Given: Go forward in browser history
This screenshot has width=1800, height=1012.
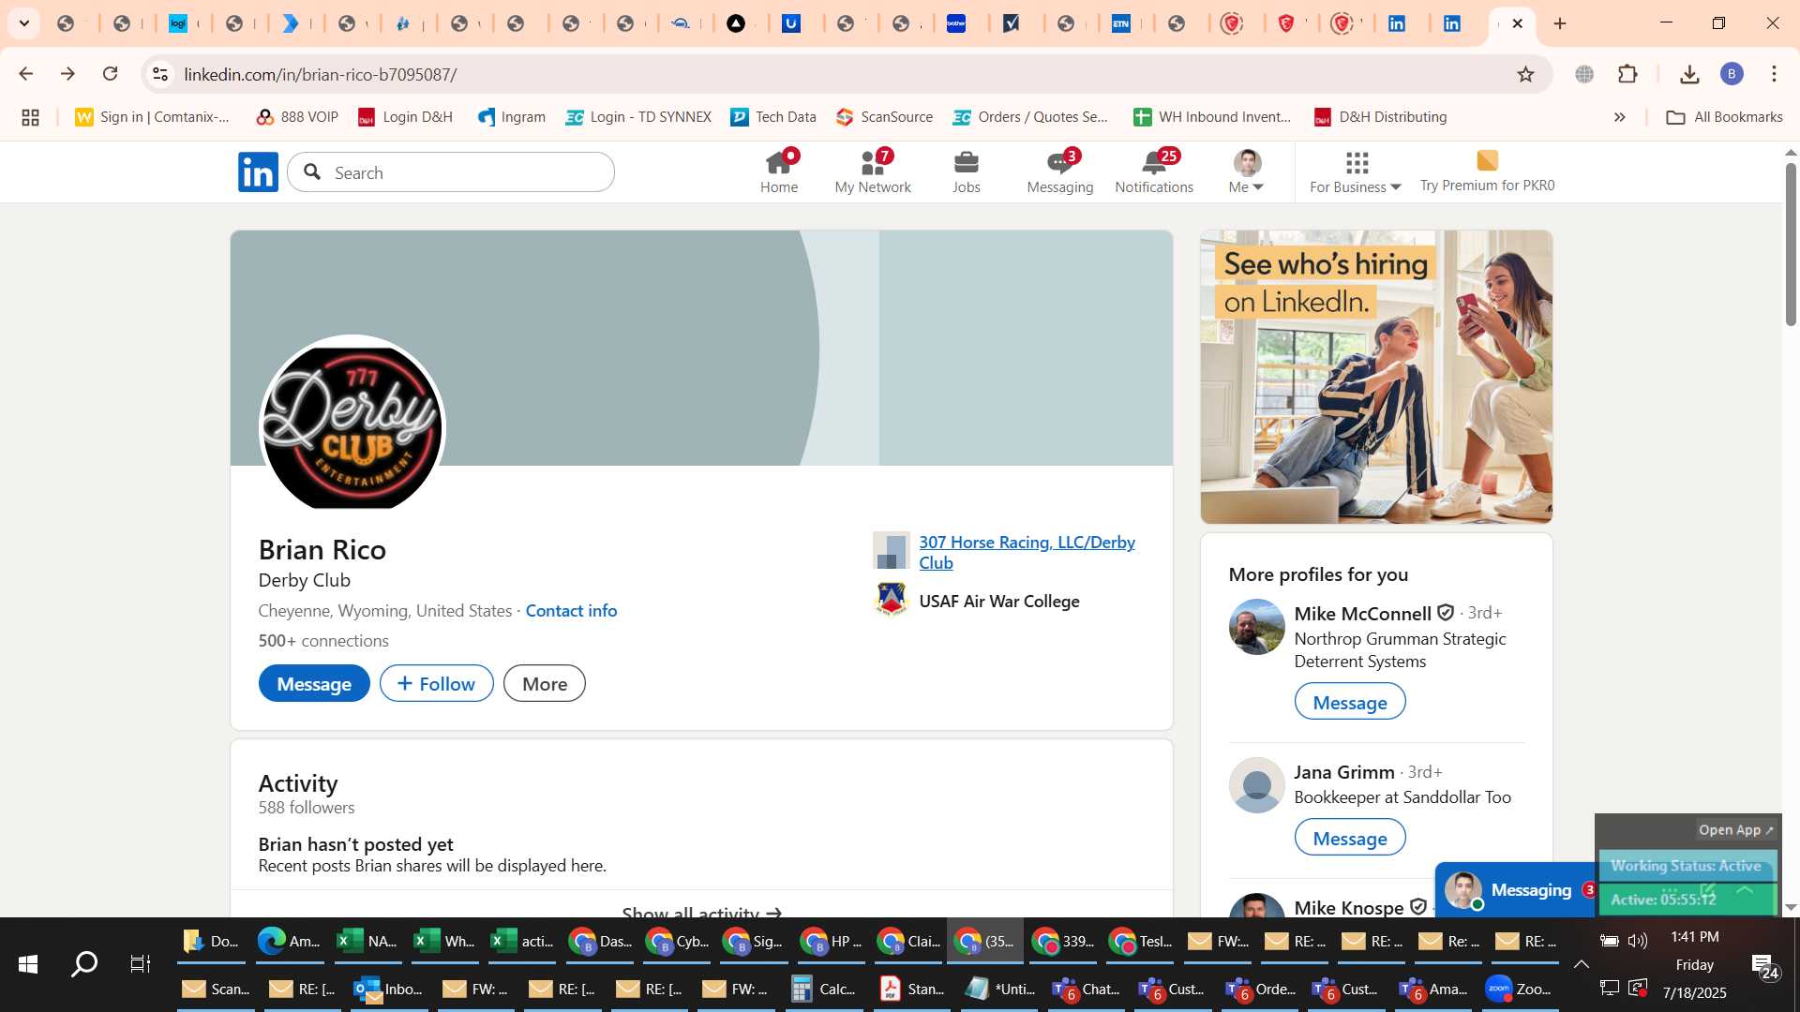Looking at the screenshot, I should [67, 74].
